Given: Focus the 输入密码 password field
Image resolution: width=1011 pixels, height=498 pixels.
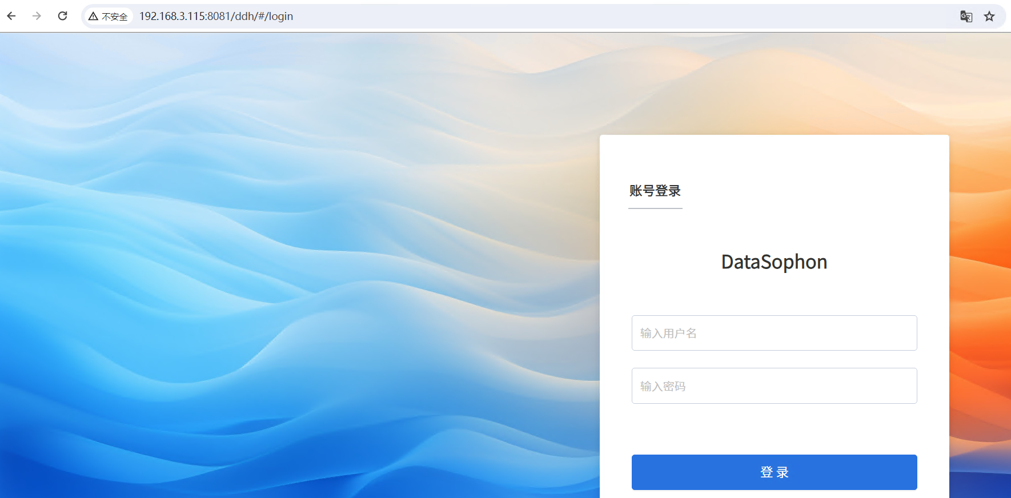Looking at the screenshot, I should click(774, 386).
